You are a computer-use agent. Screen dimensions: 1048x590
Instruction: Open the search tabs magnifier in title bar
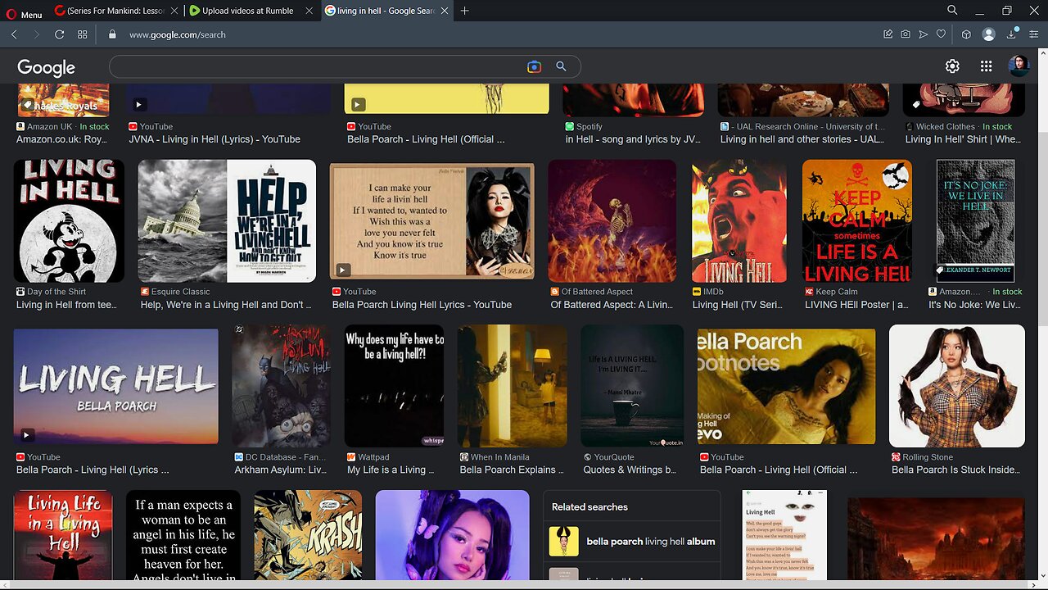[952, 11]
